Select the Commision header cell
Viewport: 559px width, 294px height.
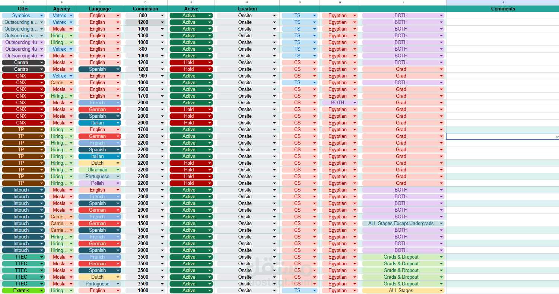(x=145, y=9)
